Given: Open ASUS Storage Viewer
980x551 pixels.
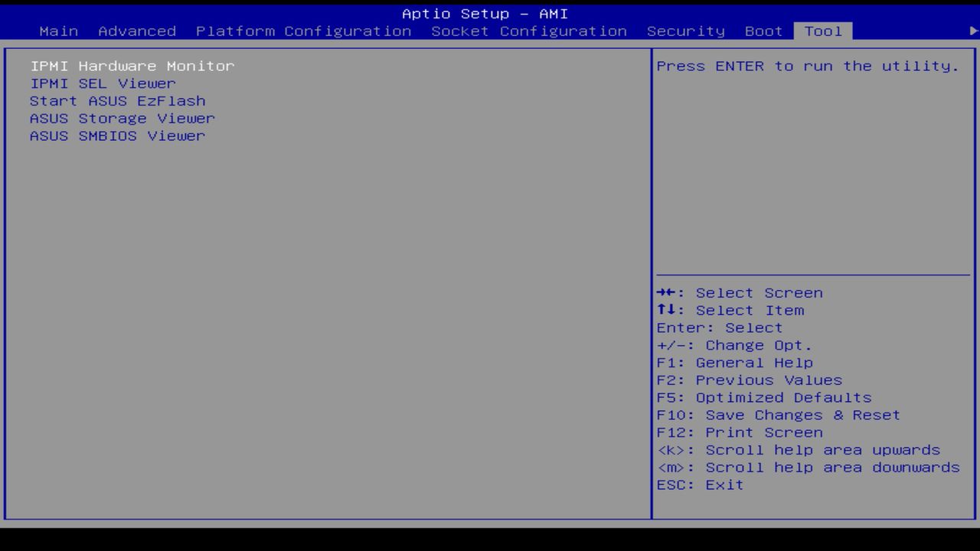Looking at the screenshot, I should tap(122, 118).
